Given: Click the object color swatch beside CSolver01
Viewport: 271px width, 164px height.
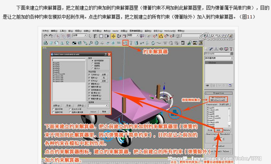Looking at the screenshot, I should click(x=232, y=53).
